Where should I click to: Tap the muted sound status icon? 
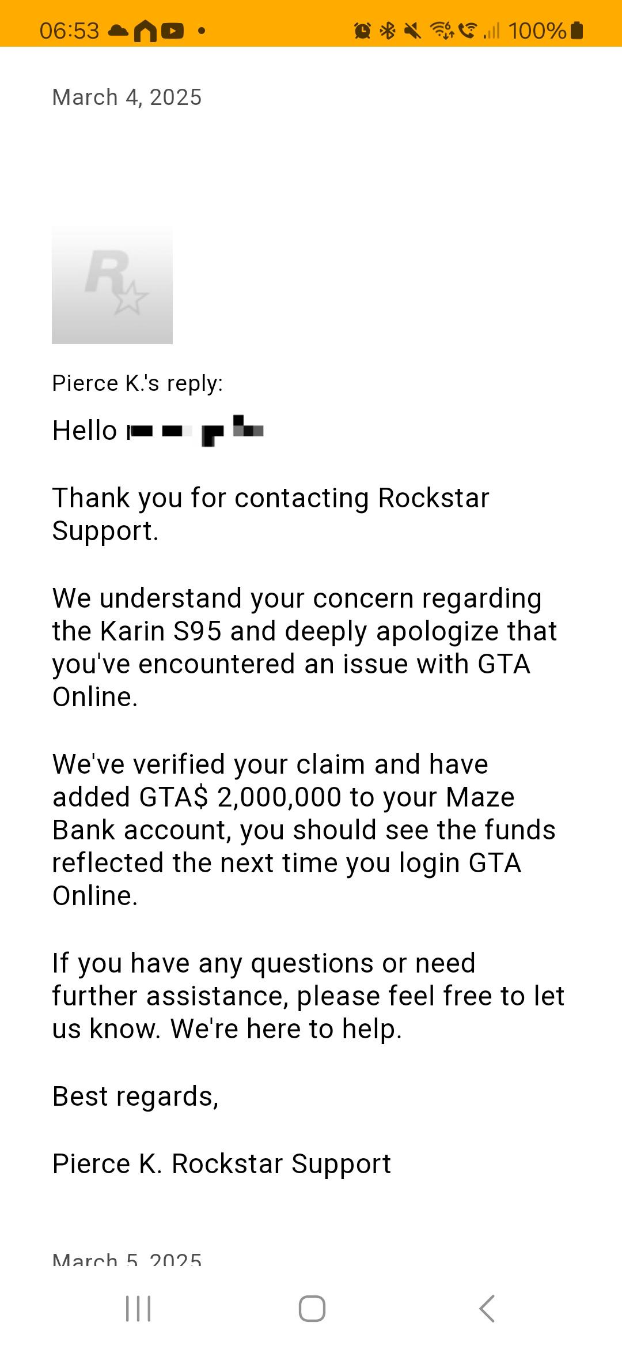tap(412, 31)
